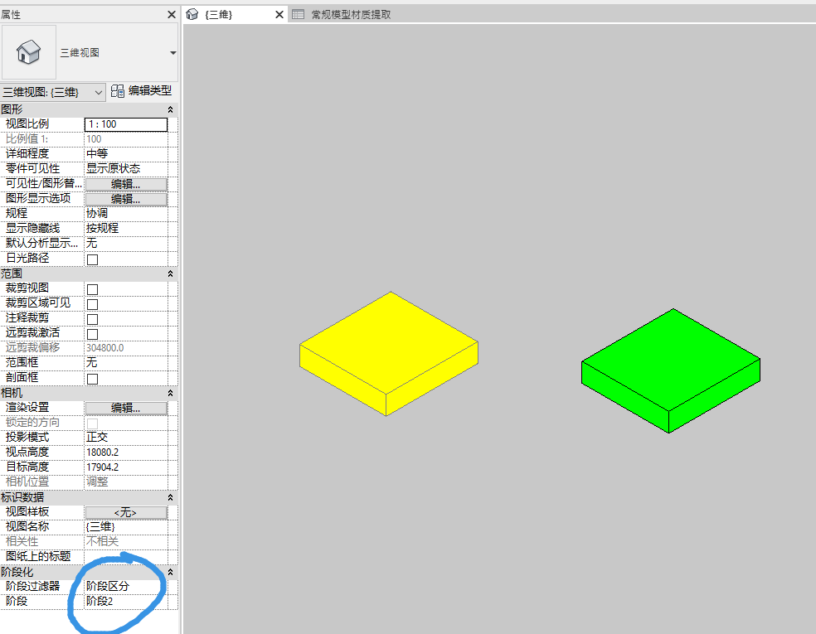This screenshot has width=816, height=634.
Task: Collapse the 图形 section
Action: 170,109
